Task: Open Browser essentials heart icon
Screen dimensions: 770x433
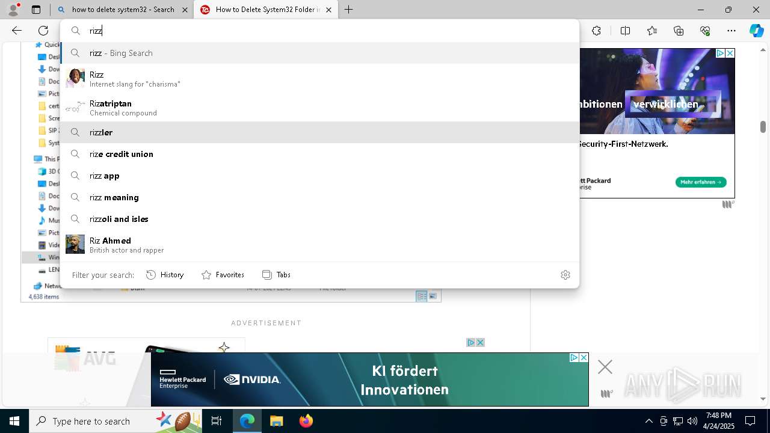Action: coord(705,31)
